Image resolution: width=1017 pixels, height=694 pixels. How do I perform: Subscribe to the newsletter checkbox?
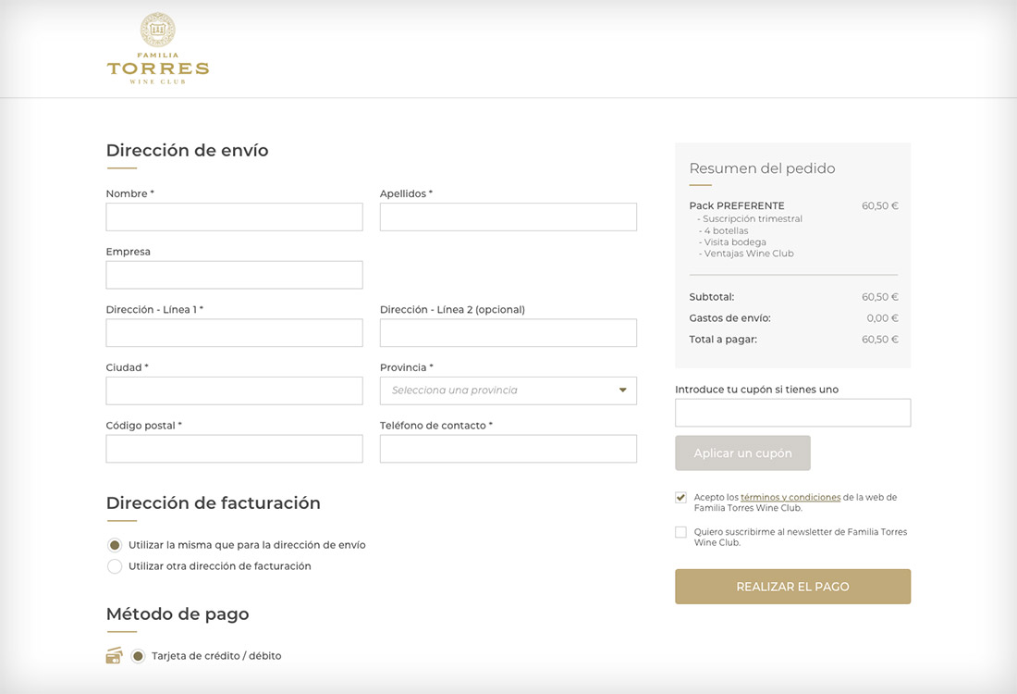pyautogui.click(x=681, y=532)
